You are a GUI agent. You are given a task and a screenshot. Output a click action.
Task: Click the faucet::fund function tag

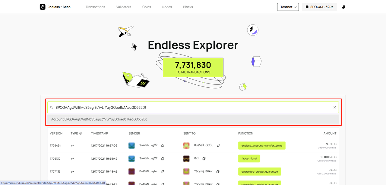[249, 158]
